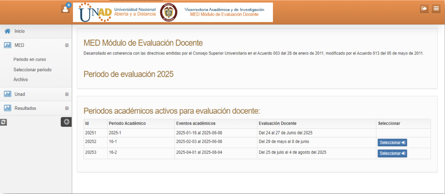Click Seleccionar for period 16-1
This screenshot has height=194, width=445.
(x=392, y=143)
